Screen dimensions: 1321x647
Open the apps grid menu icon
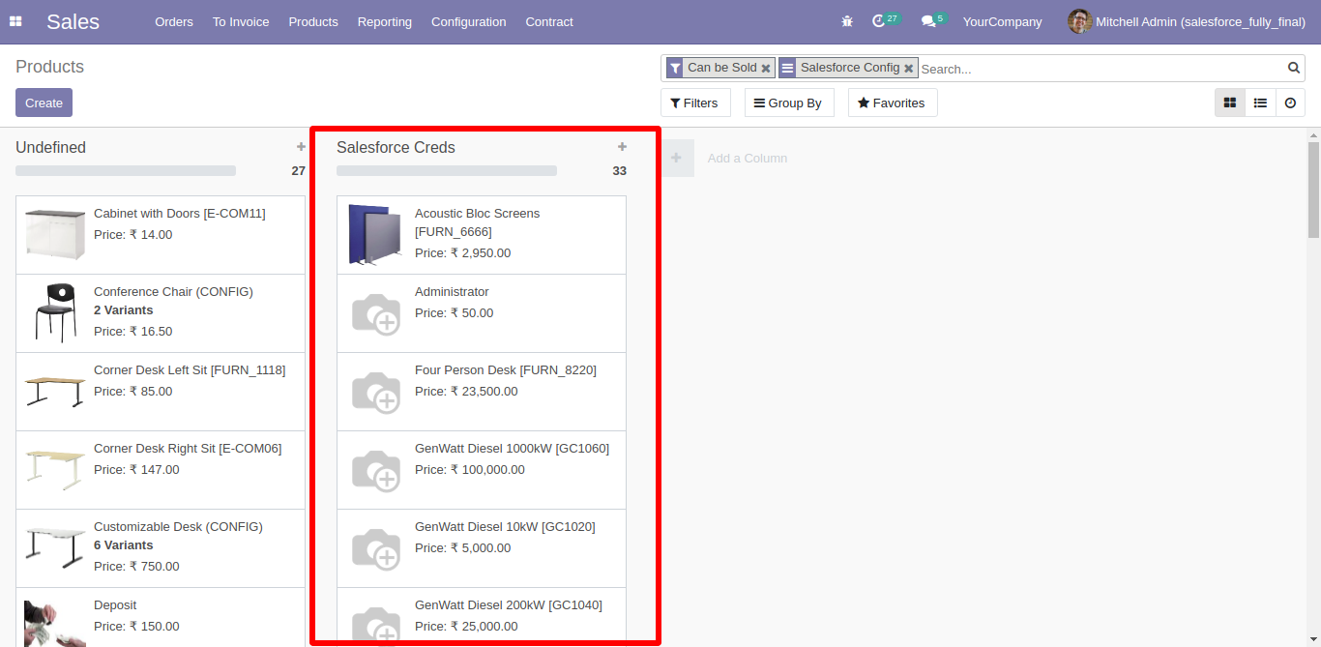pos(15,21)
